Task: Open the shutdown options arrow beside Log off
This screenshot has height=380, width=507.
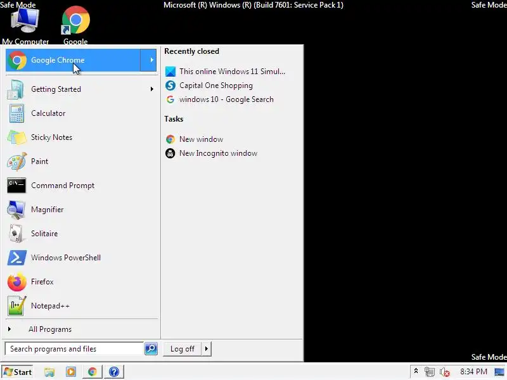Action: (x=207, y=349)
